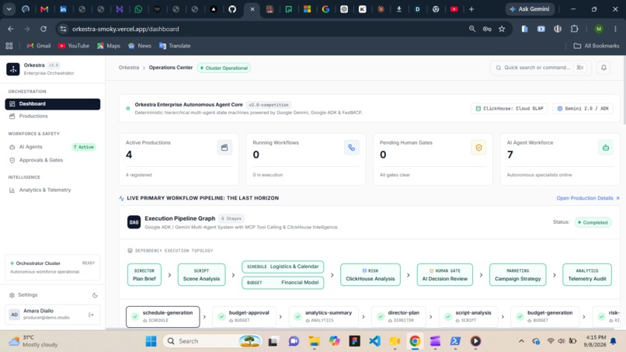This screenshot has height=352, width=626.
Task: Select the schedule-generation step card
Action: pyautogui.click(x=162, y=317)
